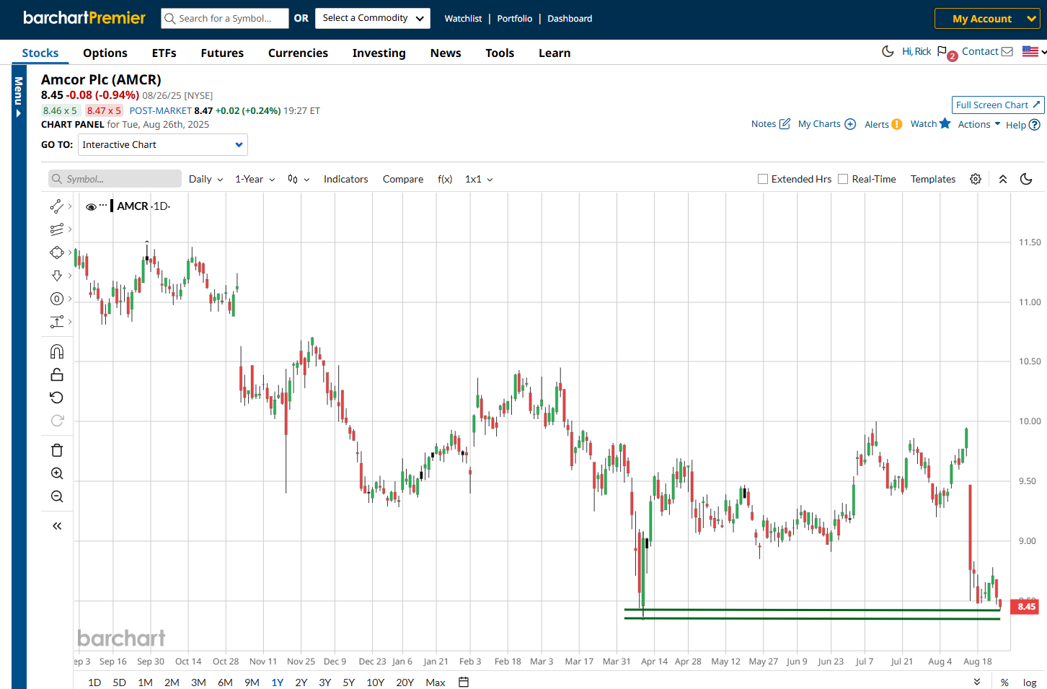Zoom in on the chart
Screen dimensions: 1047x689
(x=57, y=473)
